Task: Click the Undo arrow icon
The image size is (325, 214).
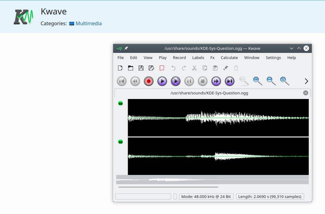Action: 174,68
